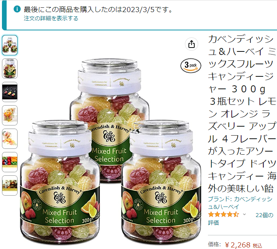Select the last thumbnail in the gallery
This screenshot has height=249, width=277.
tap(10, 185)
